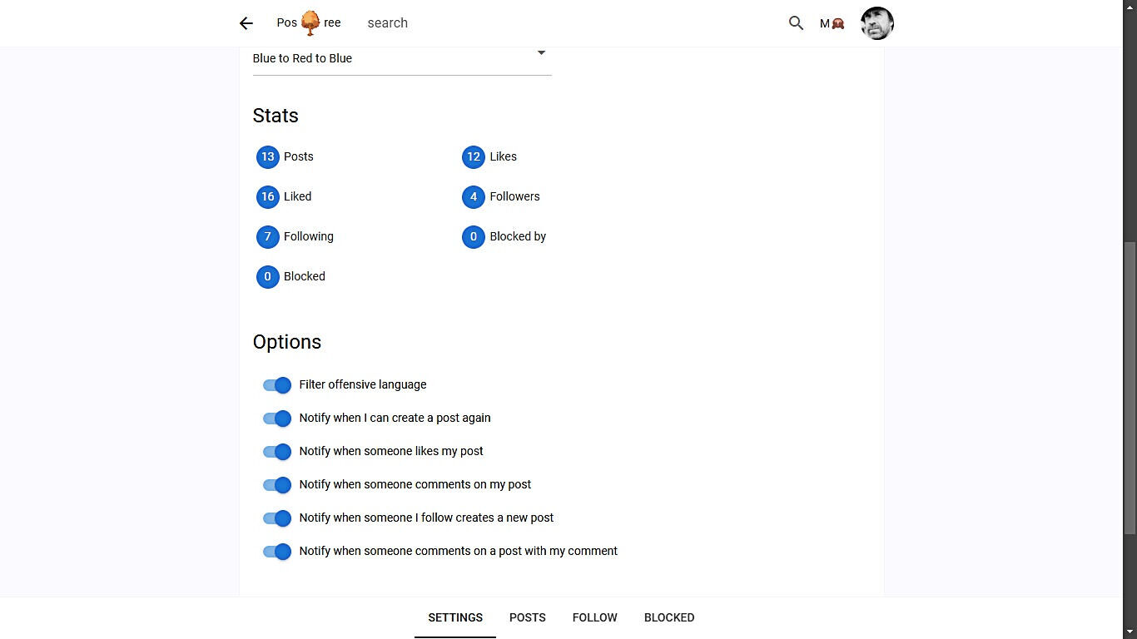Click the 4 Followers stat badge
This screenshot has height=639, width=1137.
(473, 196)
